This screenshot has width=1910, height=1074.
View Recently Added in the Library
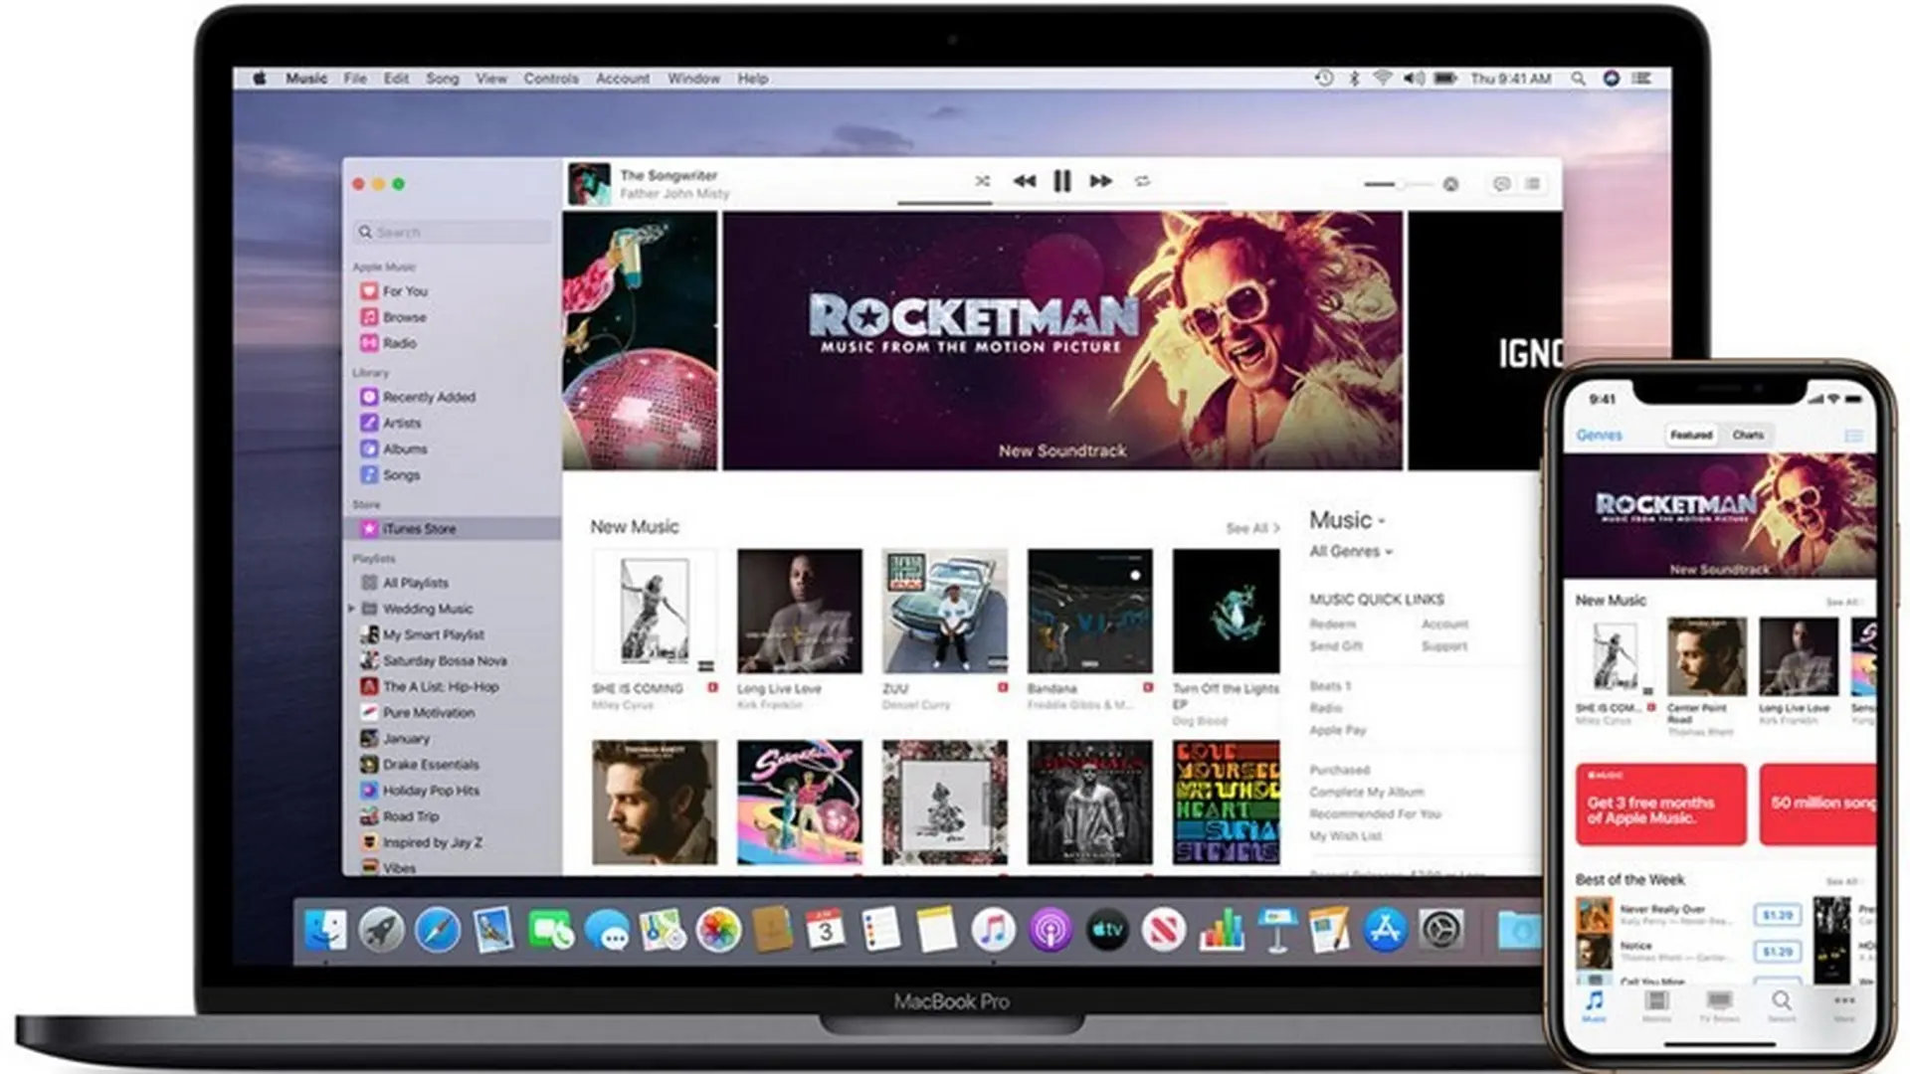click(430, 396)
